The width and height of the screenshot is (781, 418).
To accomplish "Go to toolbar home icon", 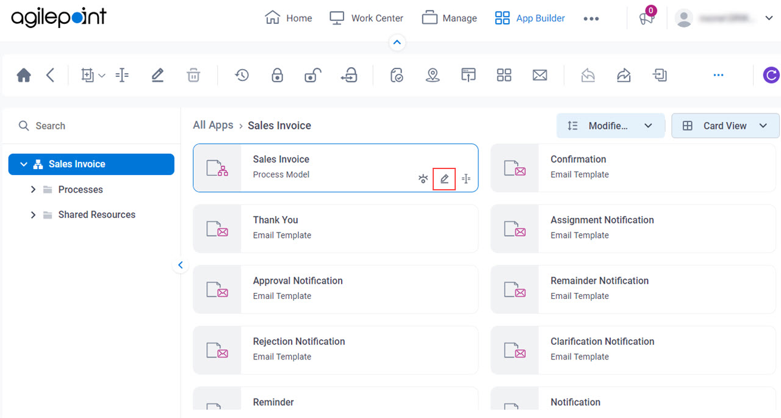I will tap(24, 75).
